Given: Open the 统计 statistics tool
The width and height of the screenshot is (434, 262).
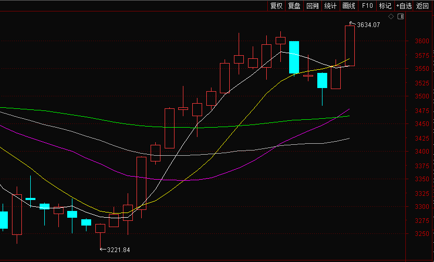Looking at the screenshot, I should coord(330,6).
